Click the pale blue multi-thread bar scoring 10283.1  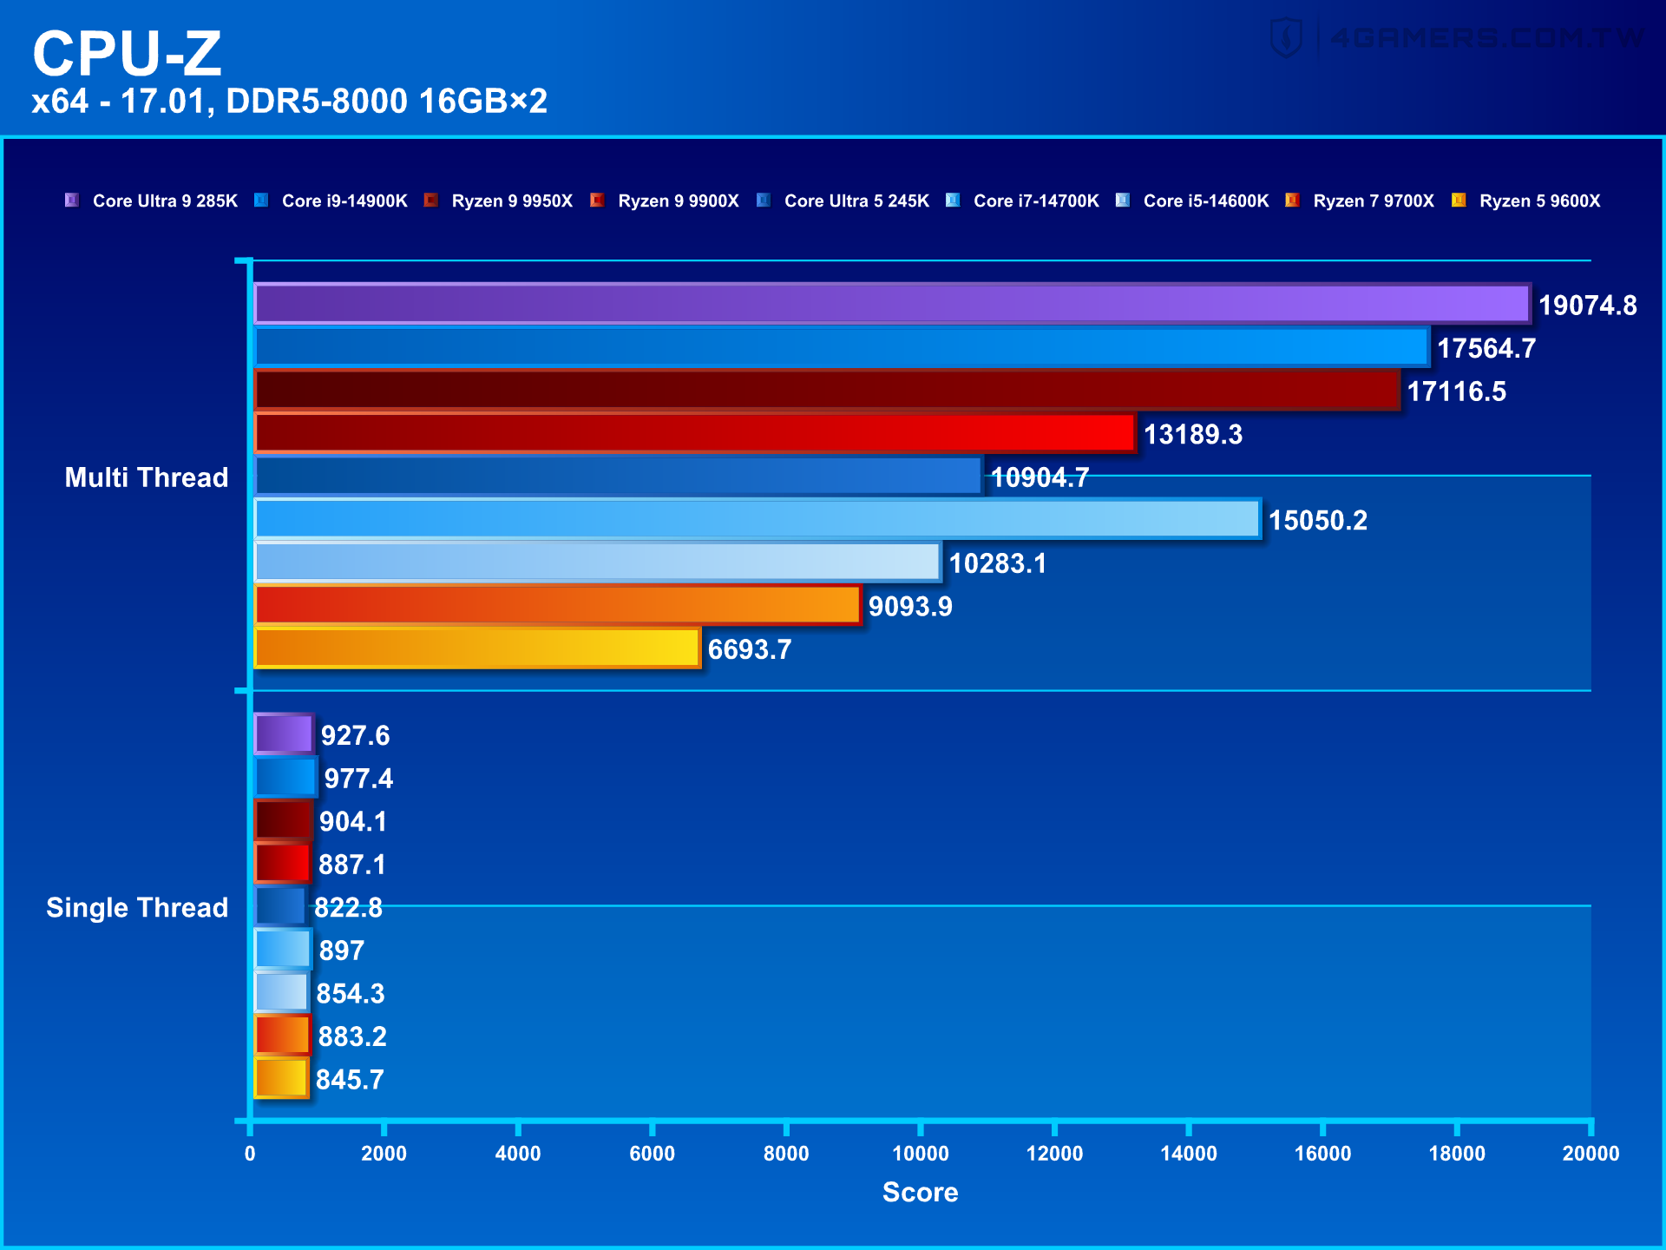coord(598,562)
